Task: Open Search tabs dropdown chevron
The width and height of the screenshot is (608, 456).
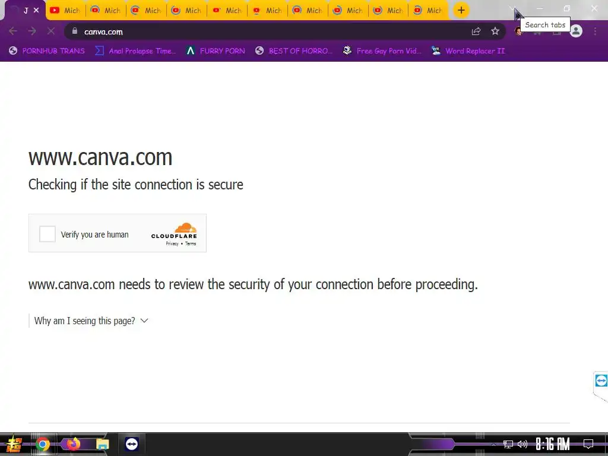Action: (x=512, y=8)
